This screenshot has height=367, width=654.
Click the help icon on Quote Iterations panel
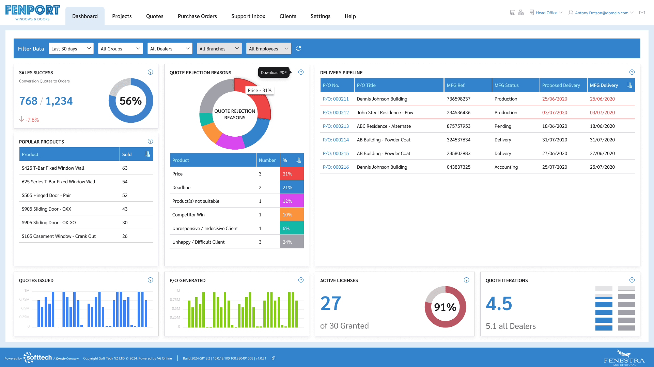coord(632,280)
